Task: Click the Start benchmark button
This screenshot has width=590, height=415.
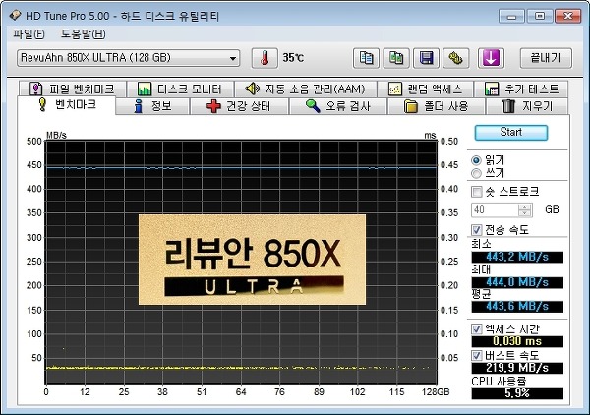Action: pos(511,133)
